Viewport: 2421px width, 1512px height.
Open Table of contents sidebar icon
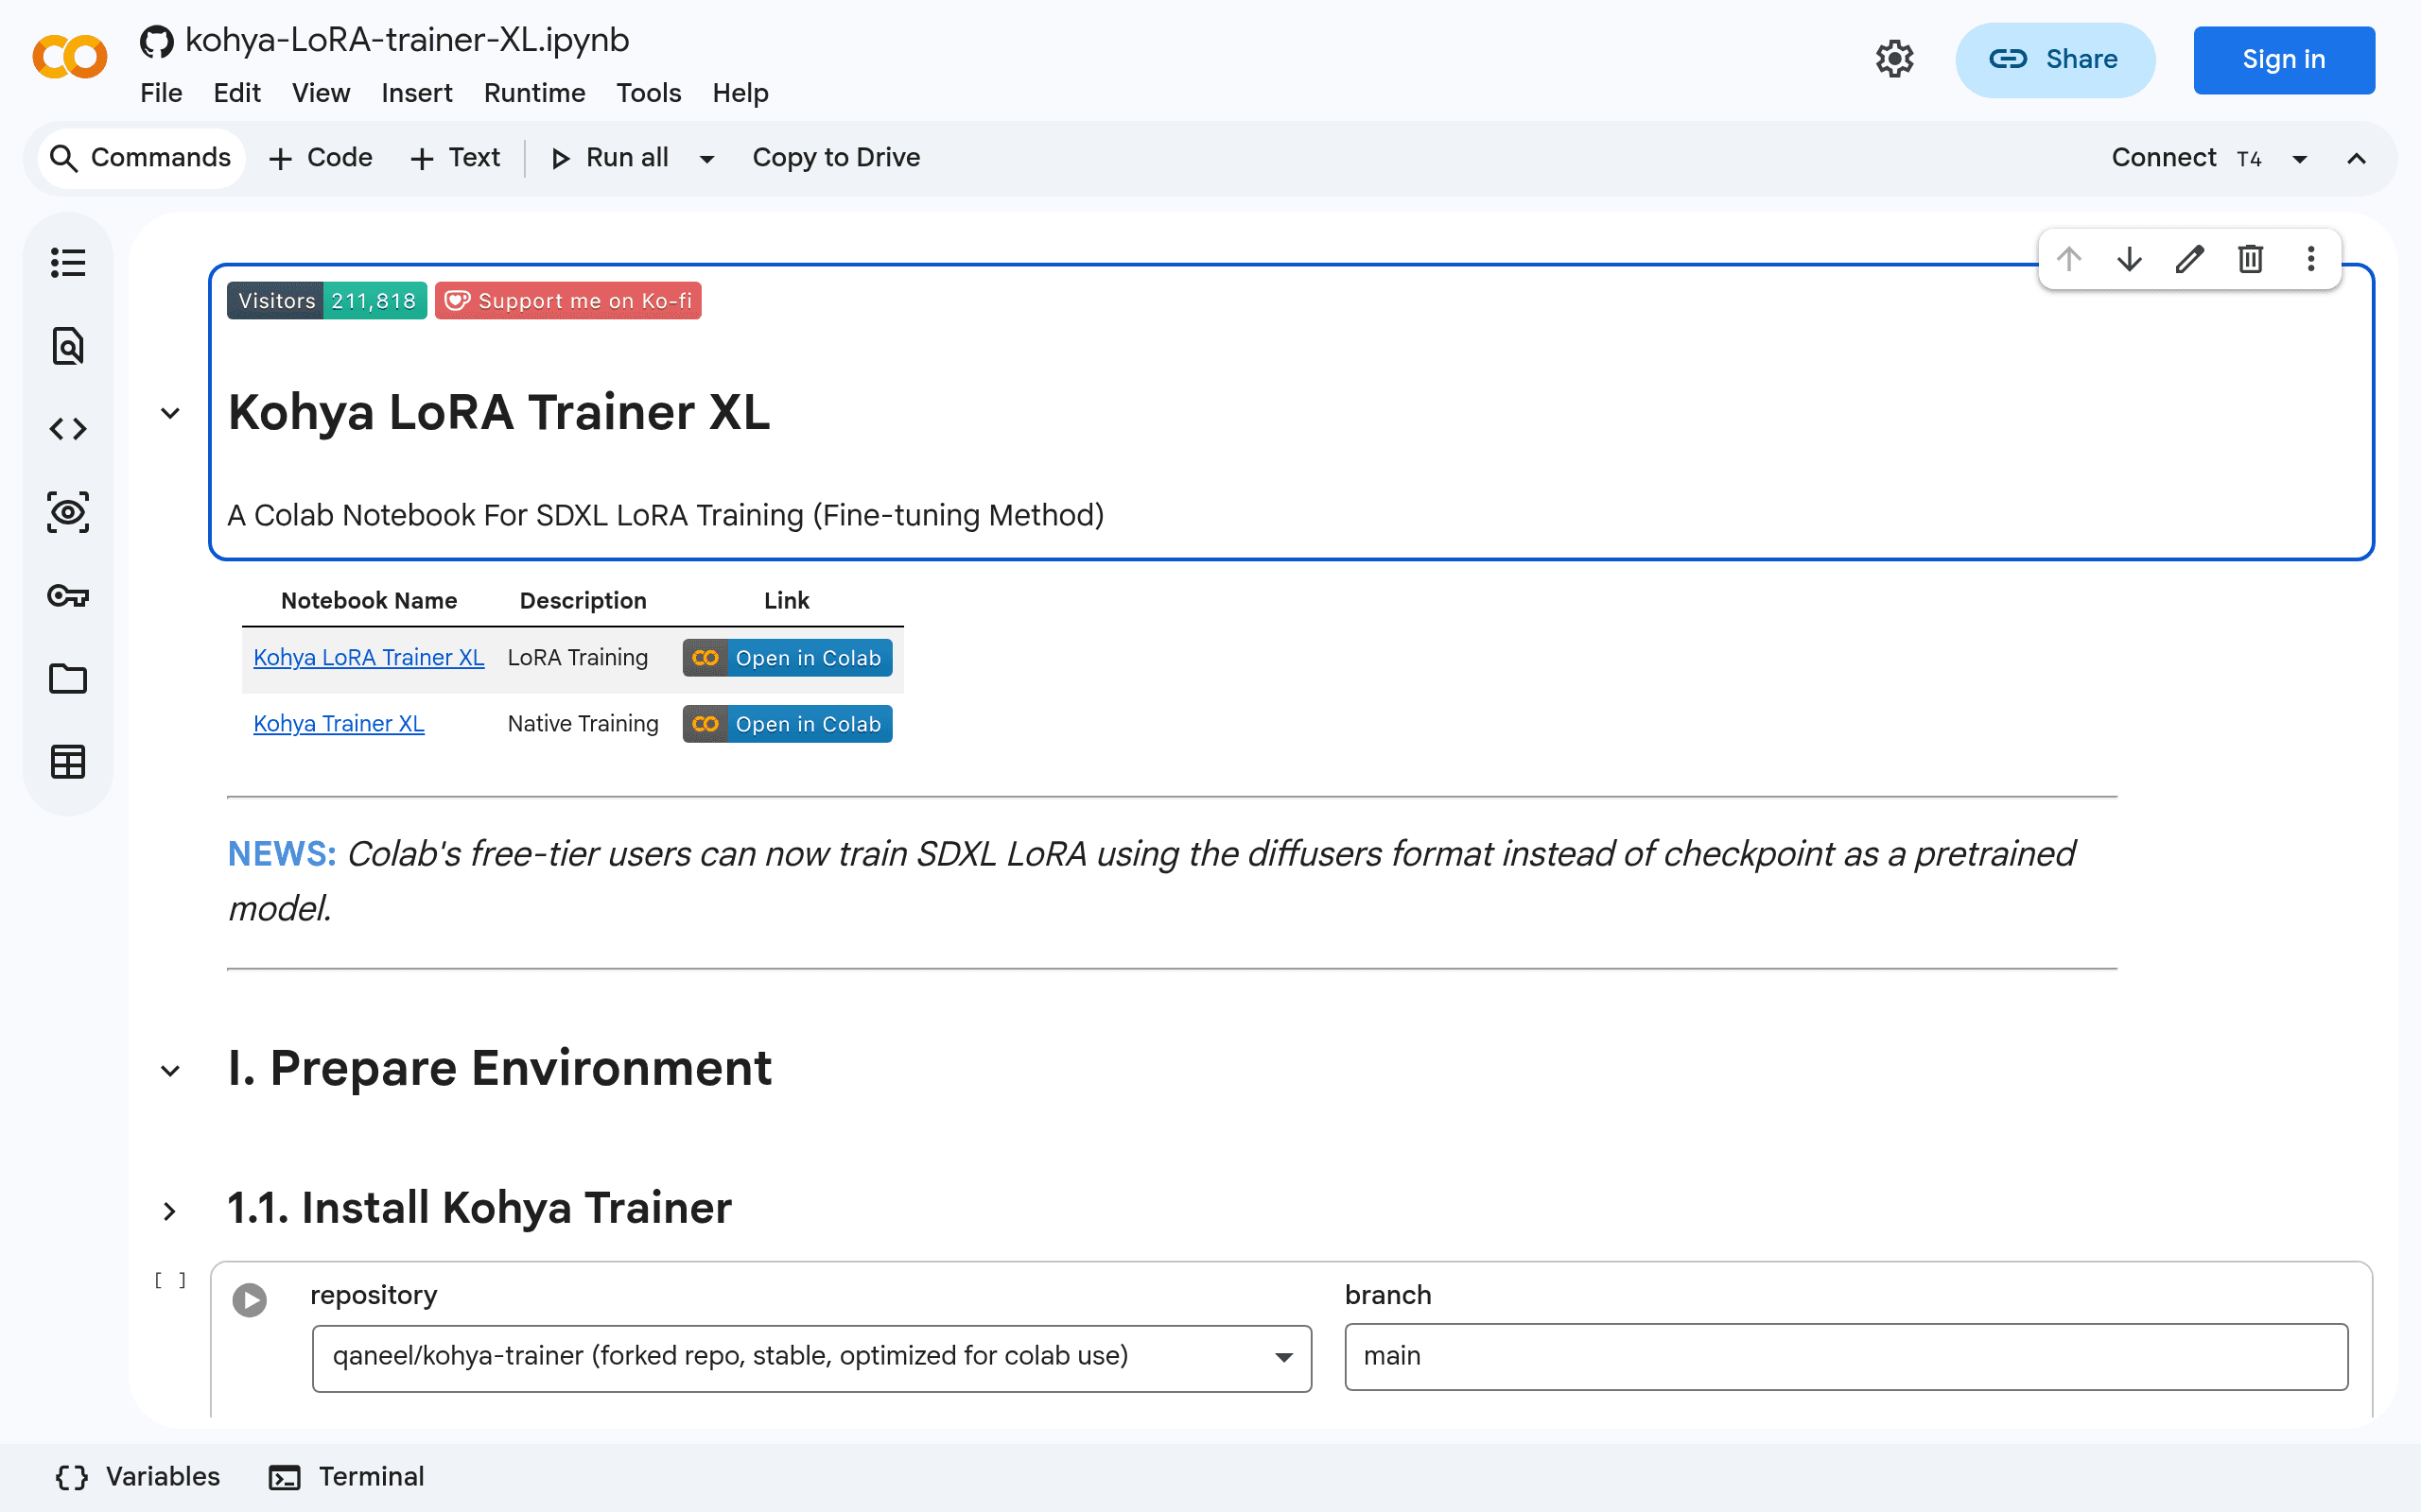point(68,263)
